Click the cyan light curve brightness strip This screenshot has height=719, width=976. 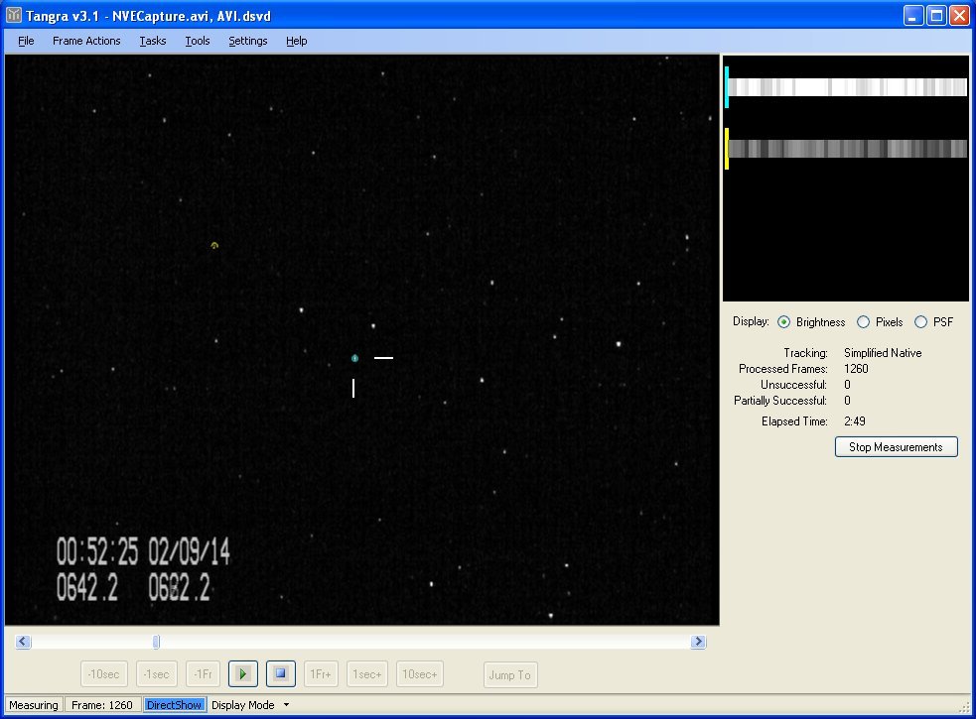(x=847, y=87)
